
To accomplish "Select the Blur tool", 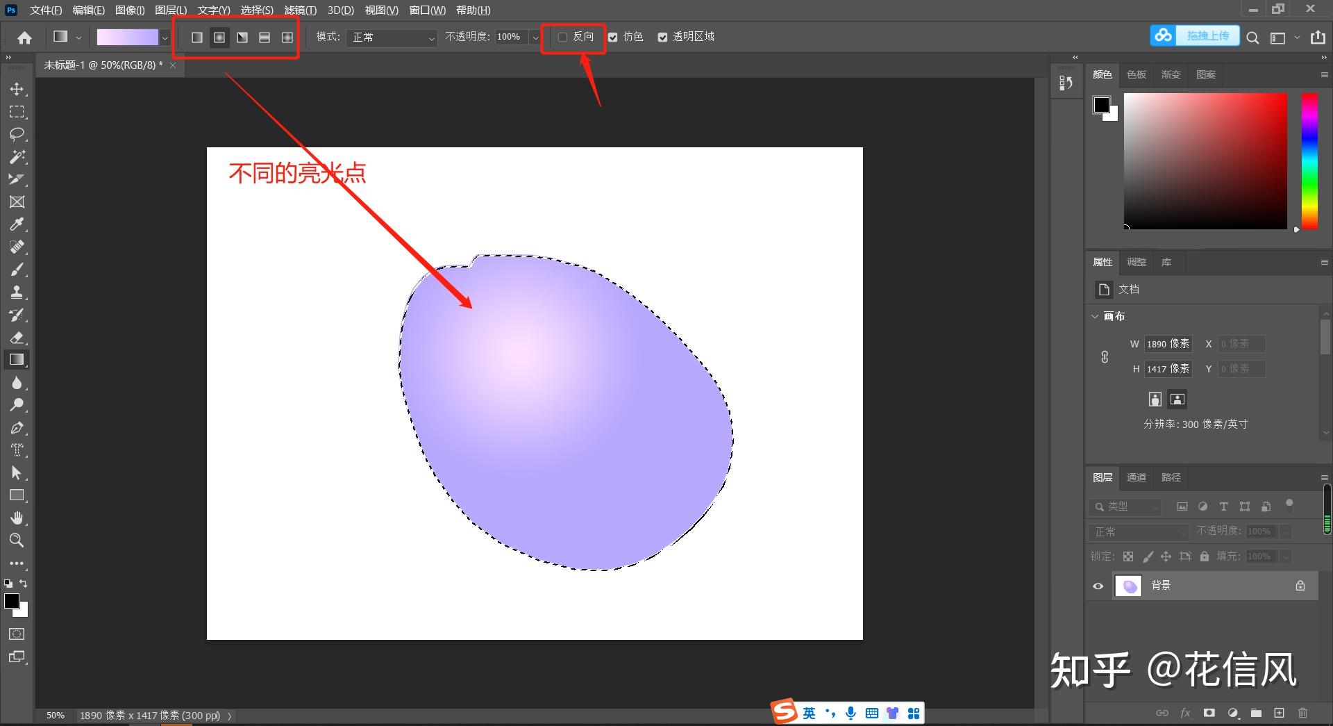I will tap(17, 383).
